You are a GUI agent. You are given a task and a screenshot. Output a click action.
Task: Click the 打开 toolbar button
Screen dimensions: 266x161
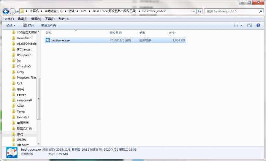click(x=28, y=25)
